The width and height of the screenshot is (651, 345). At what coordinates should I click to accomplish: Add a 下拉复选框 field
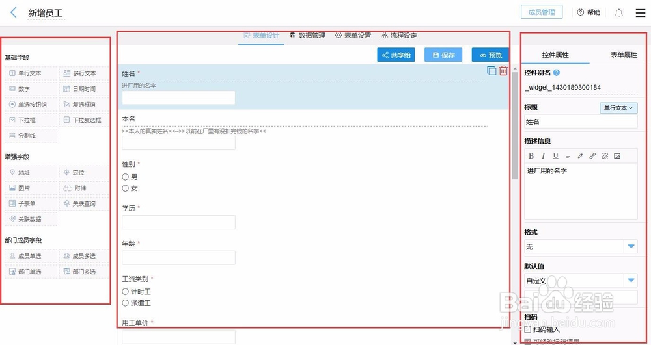84,120
